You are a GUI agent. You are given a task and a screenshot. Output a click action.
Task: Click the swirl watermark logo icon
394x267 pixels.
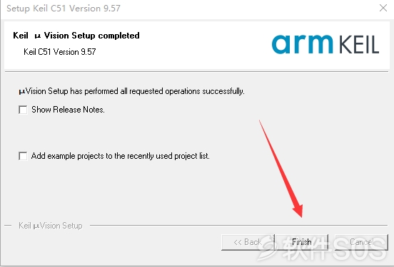tap(267, 247)
